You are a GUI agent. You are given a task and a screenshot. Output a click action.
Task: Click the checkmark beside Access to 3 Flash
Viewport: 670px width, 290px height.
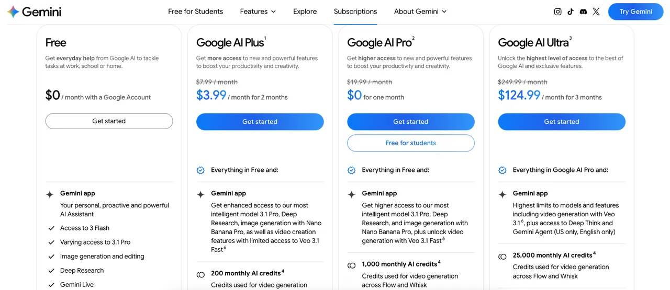pos(51,228)
